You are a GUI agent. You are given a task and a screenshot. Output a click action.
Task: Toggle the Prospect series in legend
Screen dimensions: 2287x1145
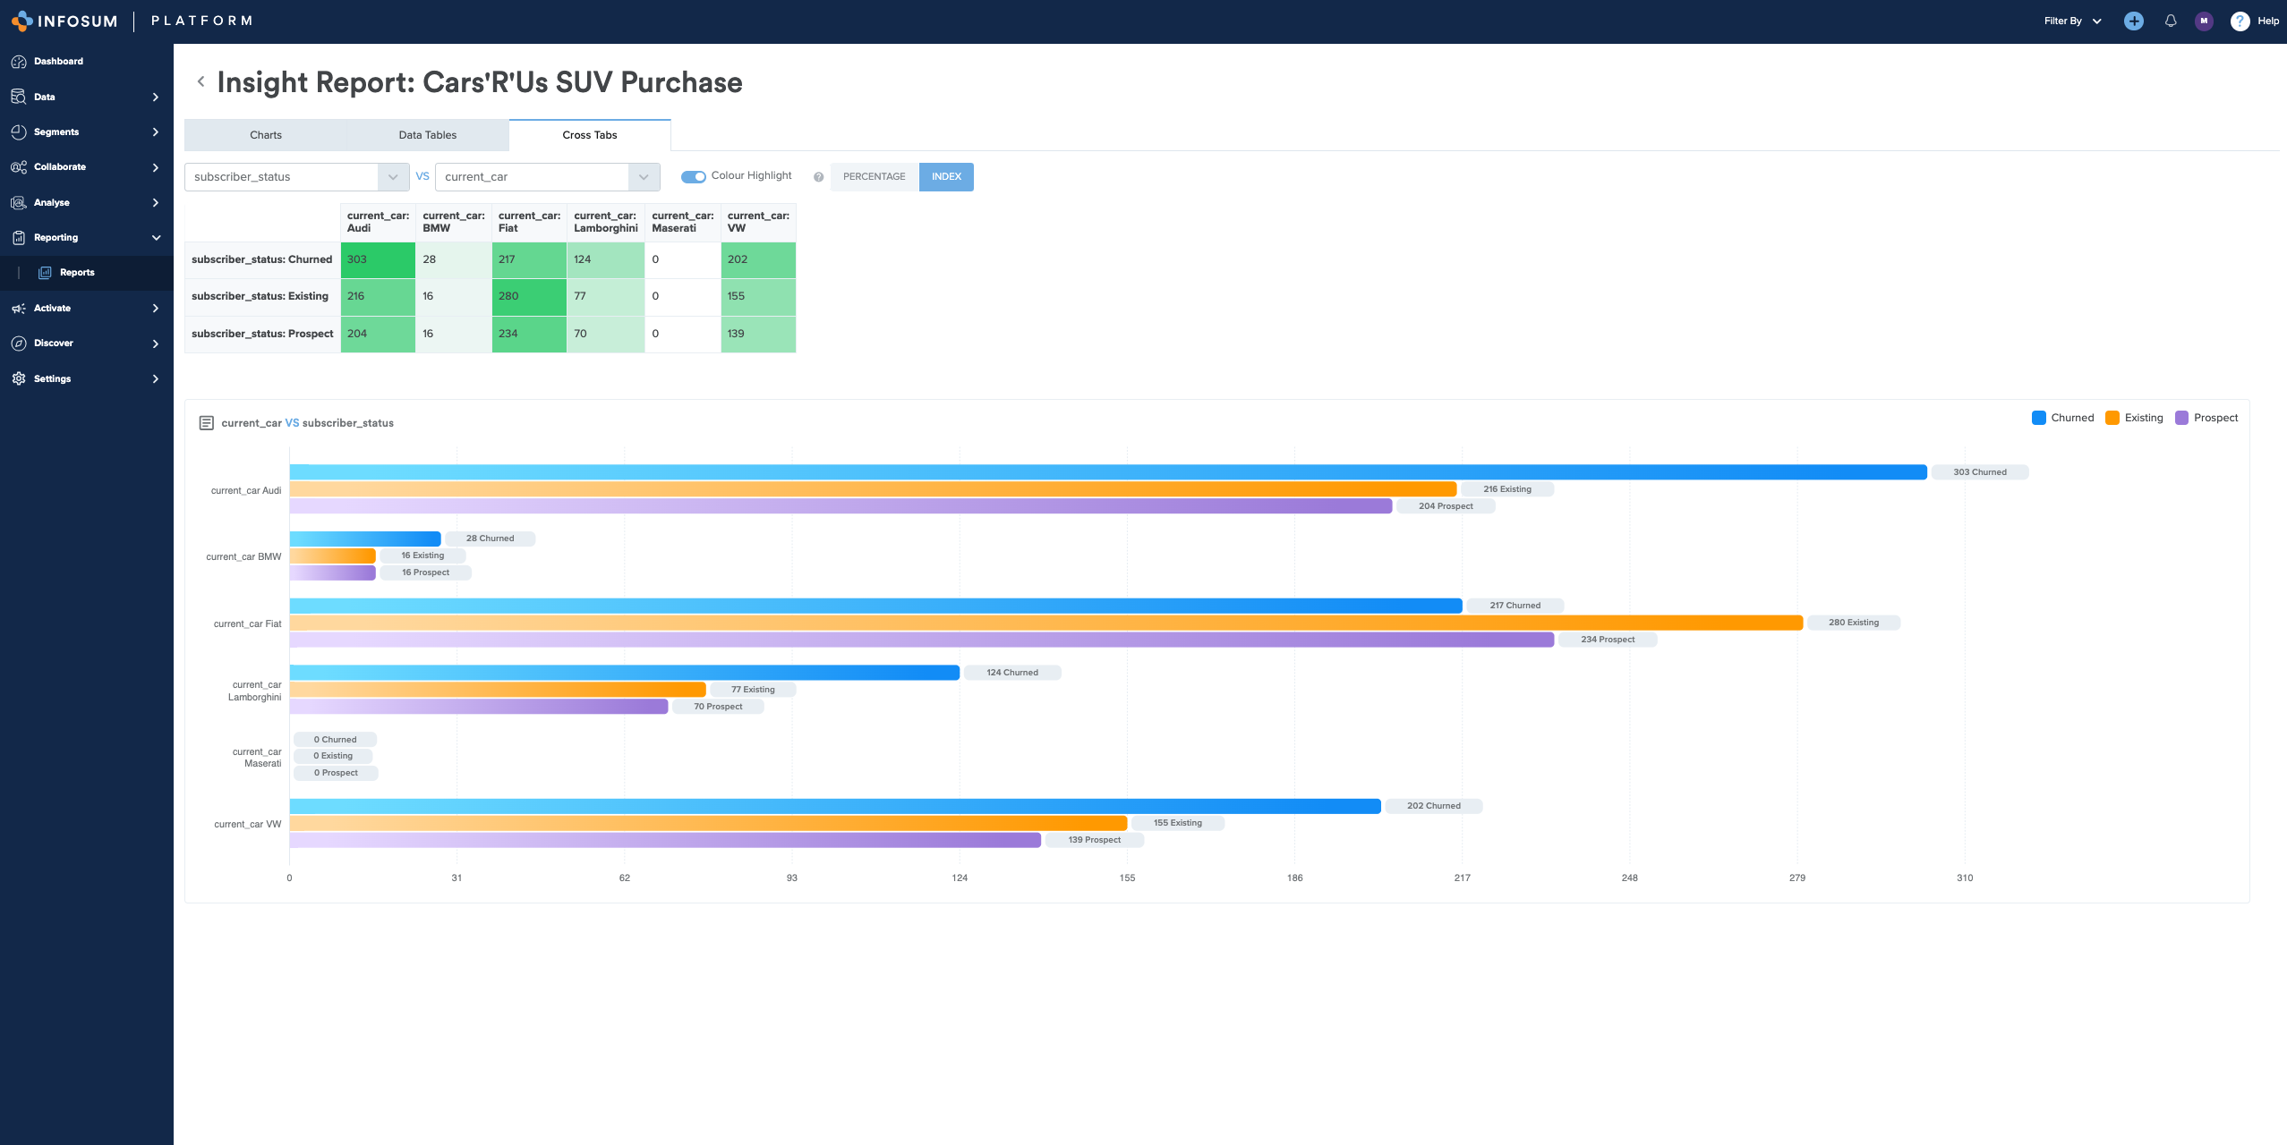pyautogui.click(x=2206, y=418)
